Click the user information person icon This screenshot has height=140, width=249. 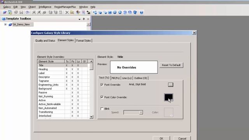pyautogui.click(x=78, y=12)
